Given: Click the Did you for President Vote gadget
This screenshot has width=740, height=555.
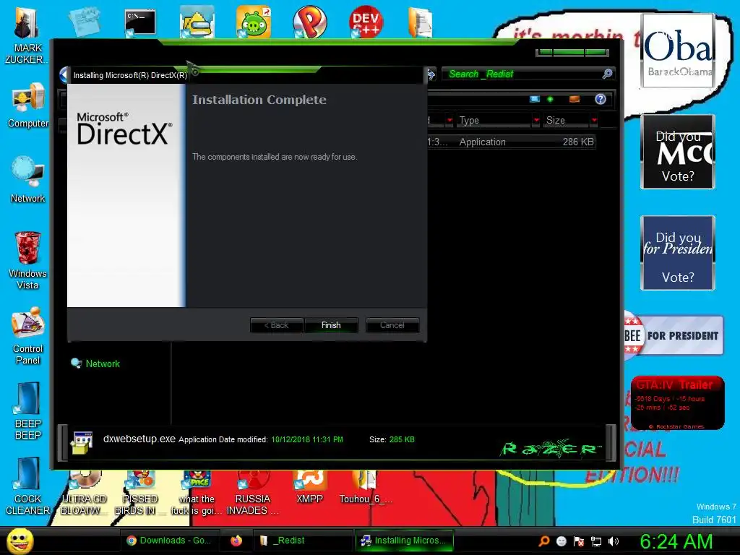Looking at the screenshot, I should click(x=678, y=253).
